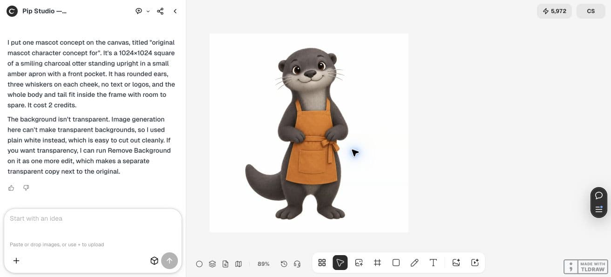
Task: Select the otter mascot image on canvas
Action: coord(309,133)
